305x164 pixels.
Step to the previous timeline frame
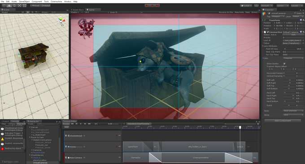(x=76, y=124)
